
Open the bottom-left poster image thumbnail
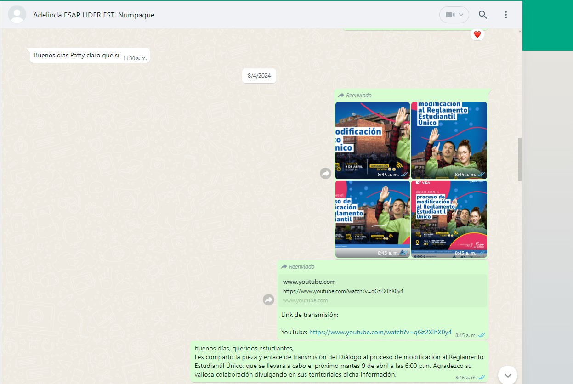coord(372,219)
